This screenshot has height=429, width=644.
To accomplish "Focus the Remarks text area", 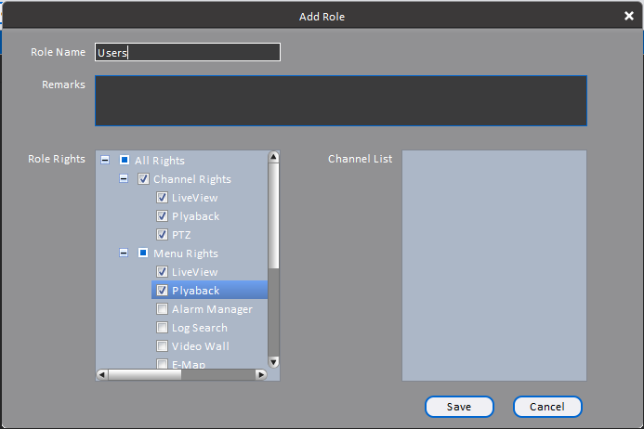I will (341, 100).
